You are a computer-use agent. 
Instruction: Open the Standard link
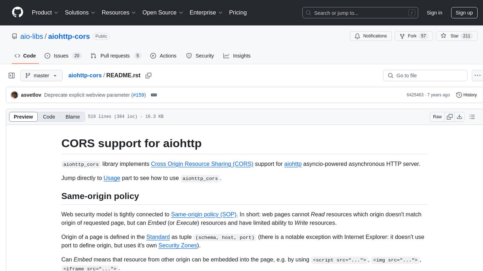(158, 237)
